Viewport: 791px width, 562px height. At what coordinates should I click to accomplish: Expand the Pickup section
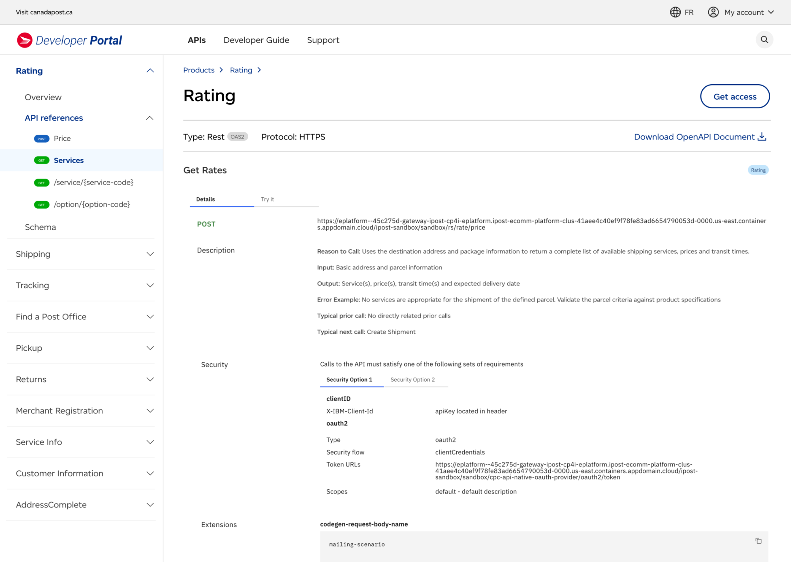tap(150, 348)
